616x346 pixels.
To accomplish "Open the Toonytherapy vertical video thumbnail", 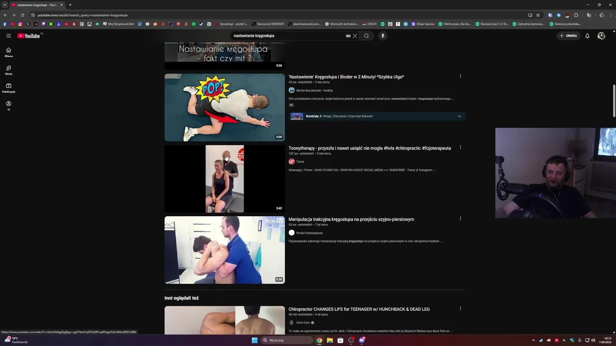I will pos(225,179).
